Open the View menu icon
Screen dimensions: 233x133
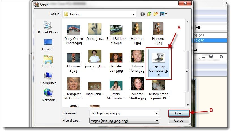click(164, 14)
